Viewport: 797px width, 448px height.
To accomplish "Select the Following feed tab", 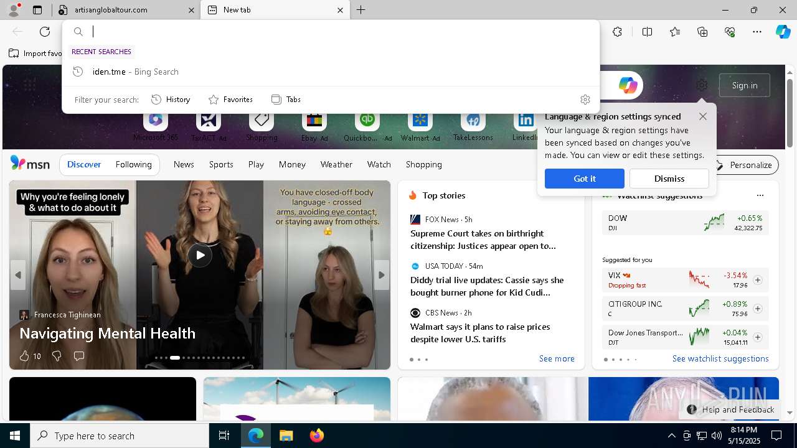I will [x=134, y=164].
